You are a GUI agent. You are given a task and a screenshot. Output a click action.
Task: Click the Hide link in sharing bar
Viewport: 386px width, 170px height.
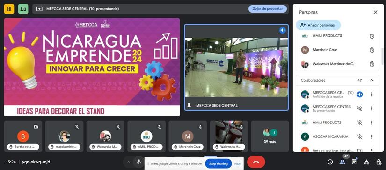click(x=238, y=163)
